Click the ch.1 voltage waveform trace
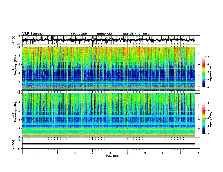 click(108, 40)
